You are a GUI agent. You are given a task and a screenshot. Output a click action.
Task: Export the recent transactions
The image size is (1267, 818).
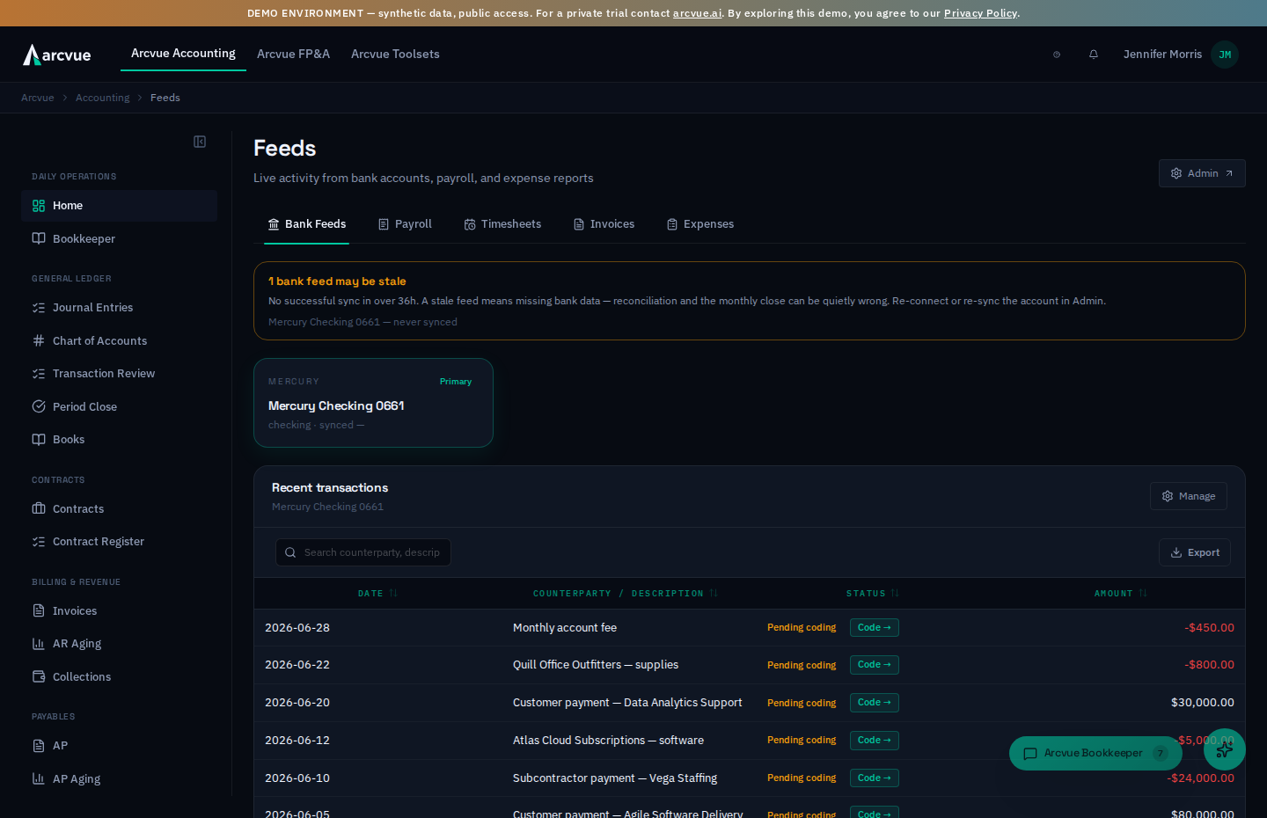[x=1195, y=552]
